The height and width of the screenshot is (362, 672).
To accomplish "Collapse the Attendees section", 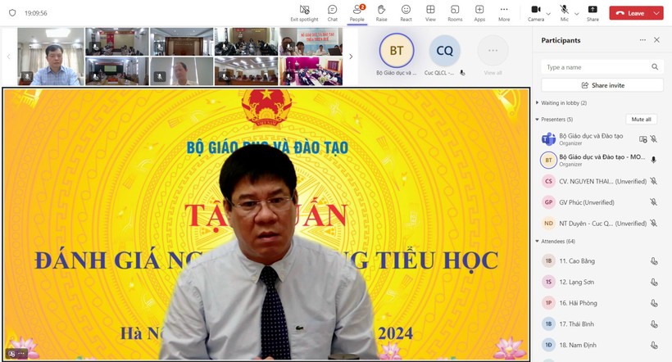I will point(537,241).
